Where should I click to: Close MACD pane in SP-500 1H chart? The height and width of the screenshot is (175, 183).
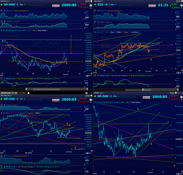click(1, 167)
